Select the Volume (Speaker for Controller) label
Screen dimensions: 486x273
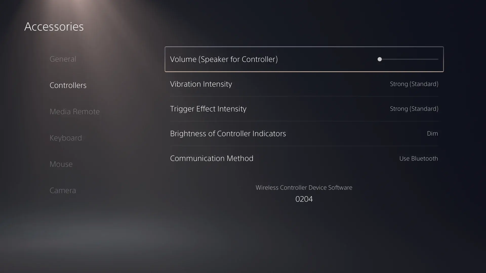coord(224,59)
